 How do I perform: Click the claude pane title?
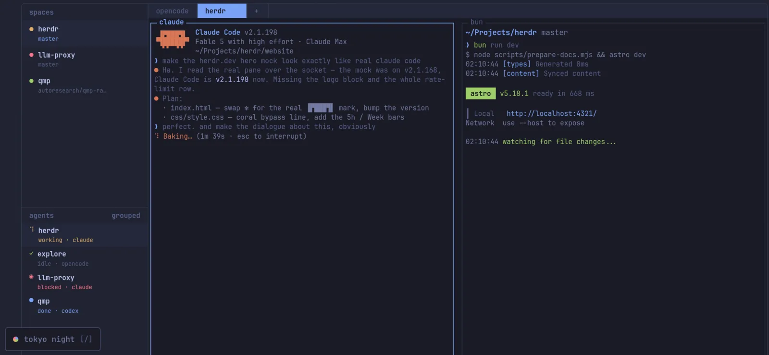coord(172,22)
